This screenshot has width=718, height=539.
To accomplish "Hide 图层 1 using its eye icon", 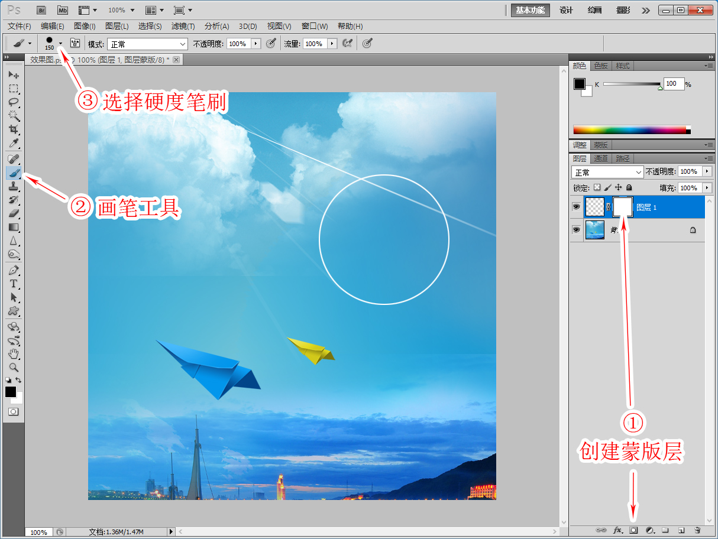I will coord(576,207).
